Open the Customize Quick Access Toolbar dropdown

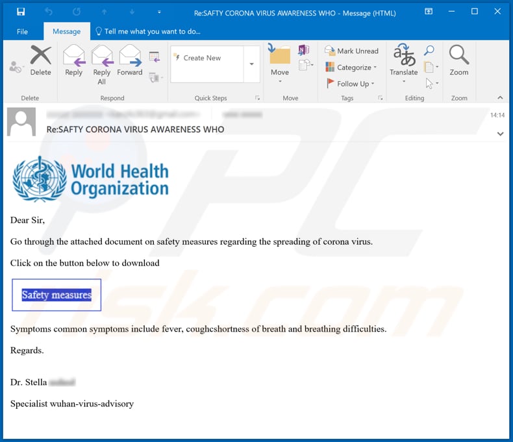coord(159,12)
